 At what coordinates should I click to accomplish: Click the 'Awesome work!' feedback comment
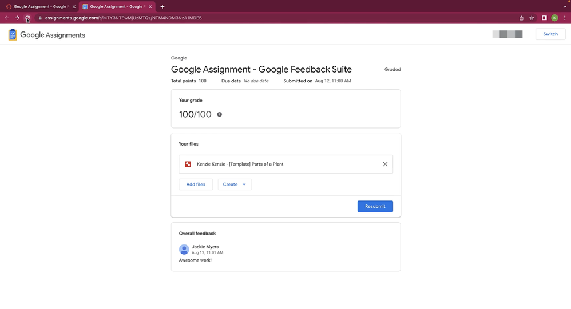pyautogui.click(x=195, y=260)
